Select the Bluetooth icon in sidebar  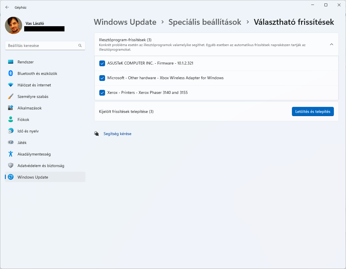point(11,73)
